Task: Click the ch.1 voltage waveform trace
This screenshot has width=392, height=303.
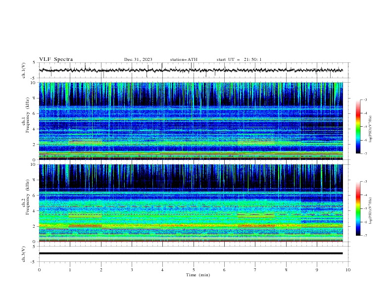Action: pyautogui.click(x=191, y=70)
